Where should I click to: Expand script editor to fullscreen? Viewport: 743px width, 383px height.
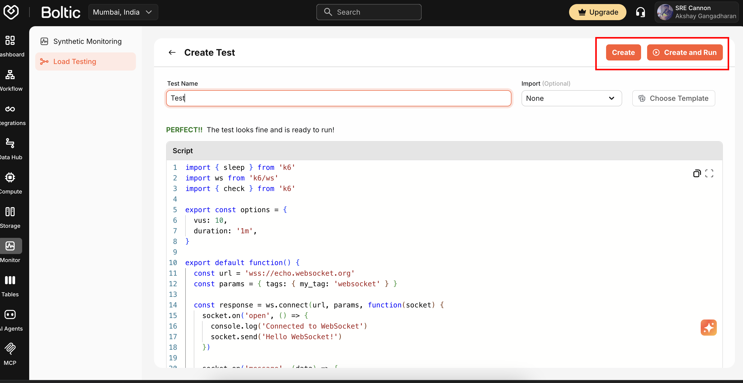coord(709,173)
